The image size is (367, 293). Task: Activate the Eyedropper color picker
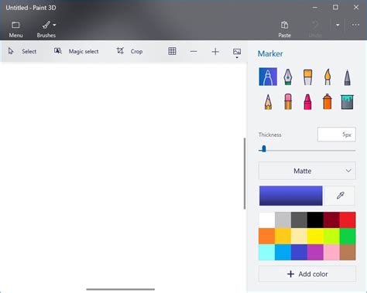tap(340, 196)
